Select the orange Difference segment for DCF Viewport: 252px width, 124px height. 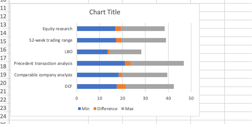tap(121, 86)
